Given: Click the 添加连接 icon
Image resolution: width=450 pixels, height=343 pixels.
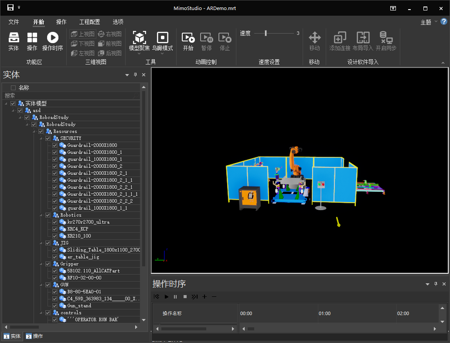Looking at the screenshot, I should coord(340,38).
